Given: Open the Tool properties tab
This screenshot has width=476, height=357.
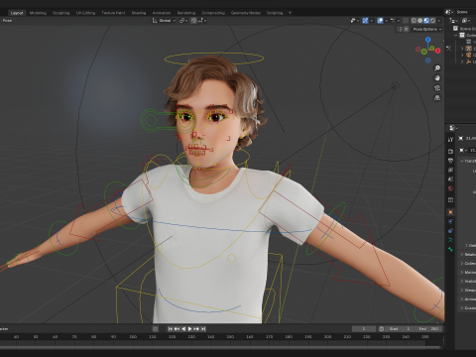Looking at the screenshot, I should pyautogui.click(x=450, y=140).
